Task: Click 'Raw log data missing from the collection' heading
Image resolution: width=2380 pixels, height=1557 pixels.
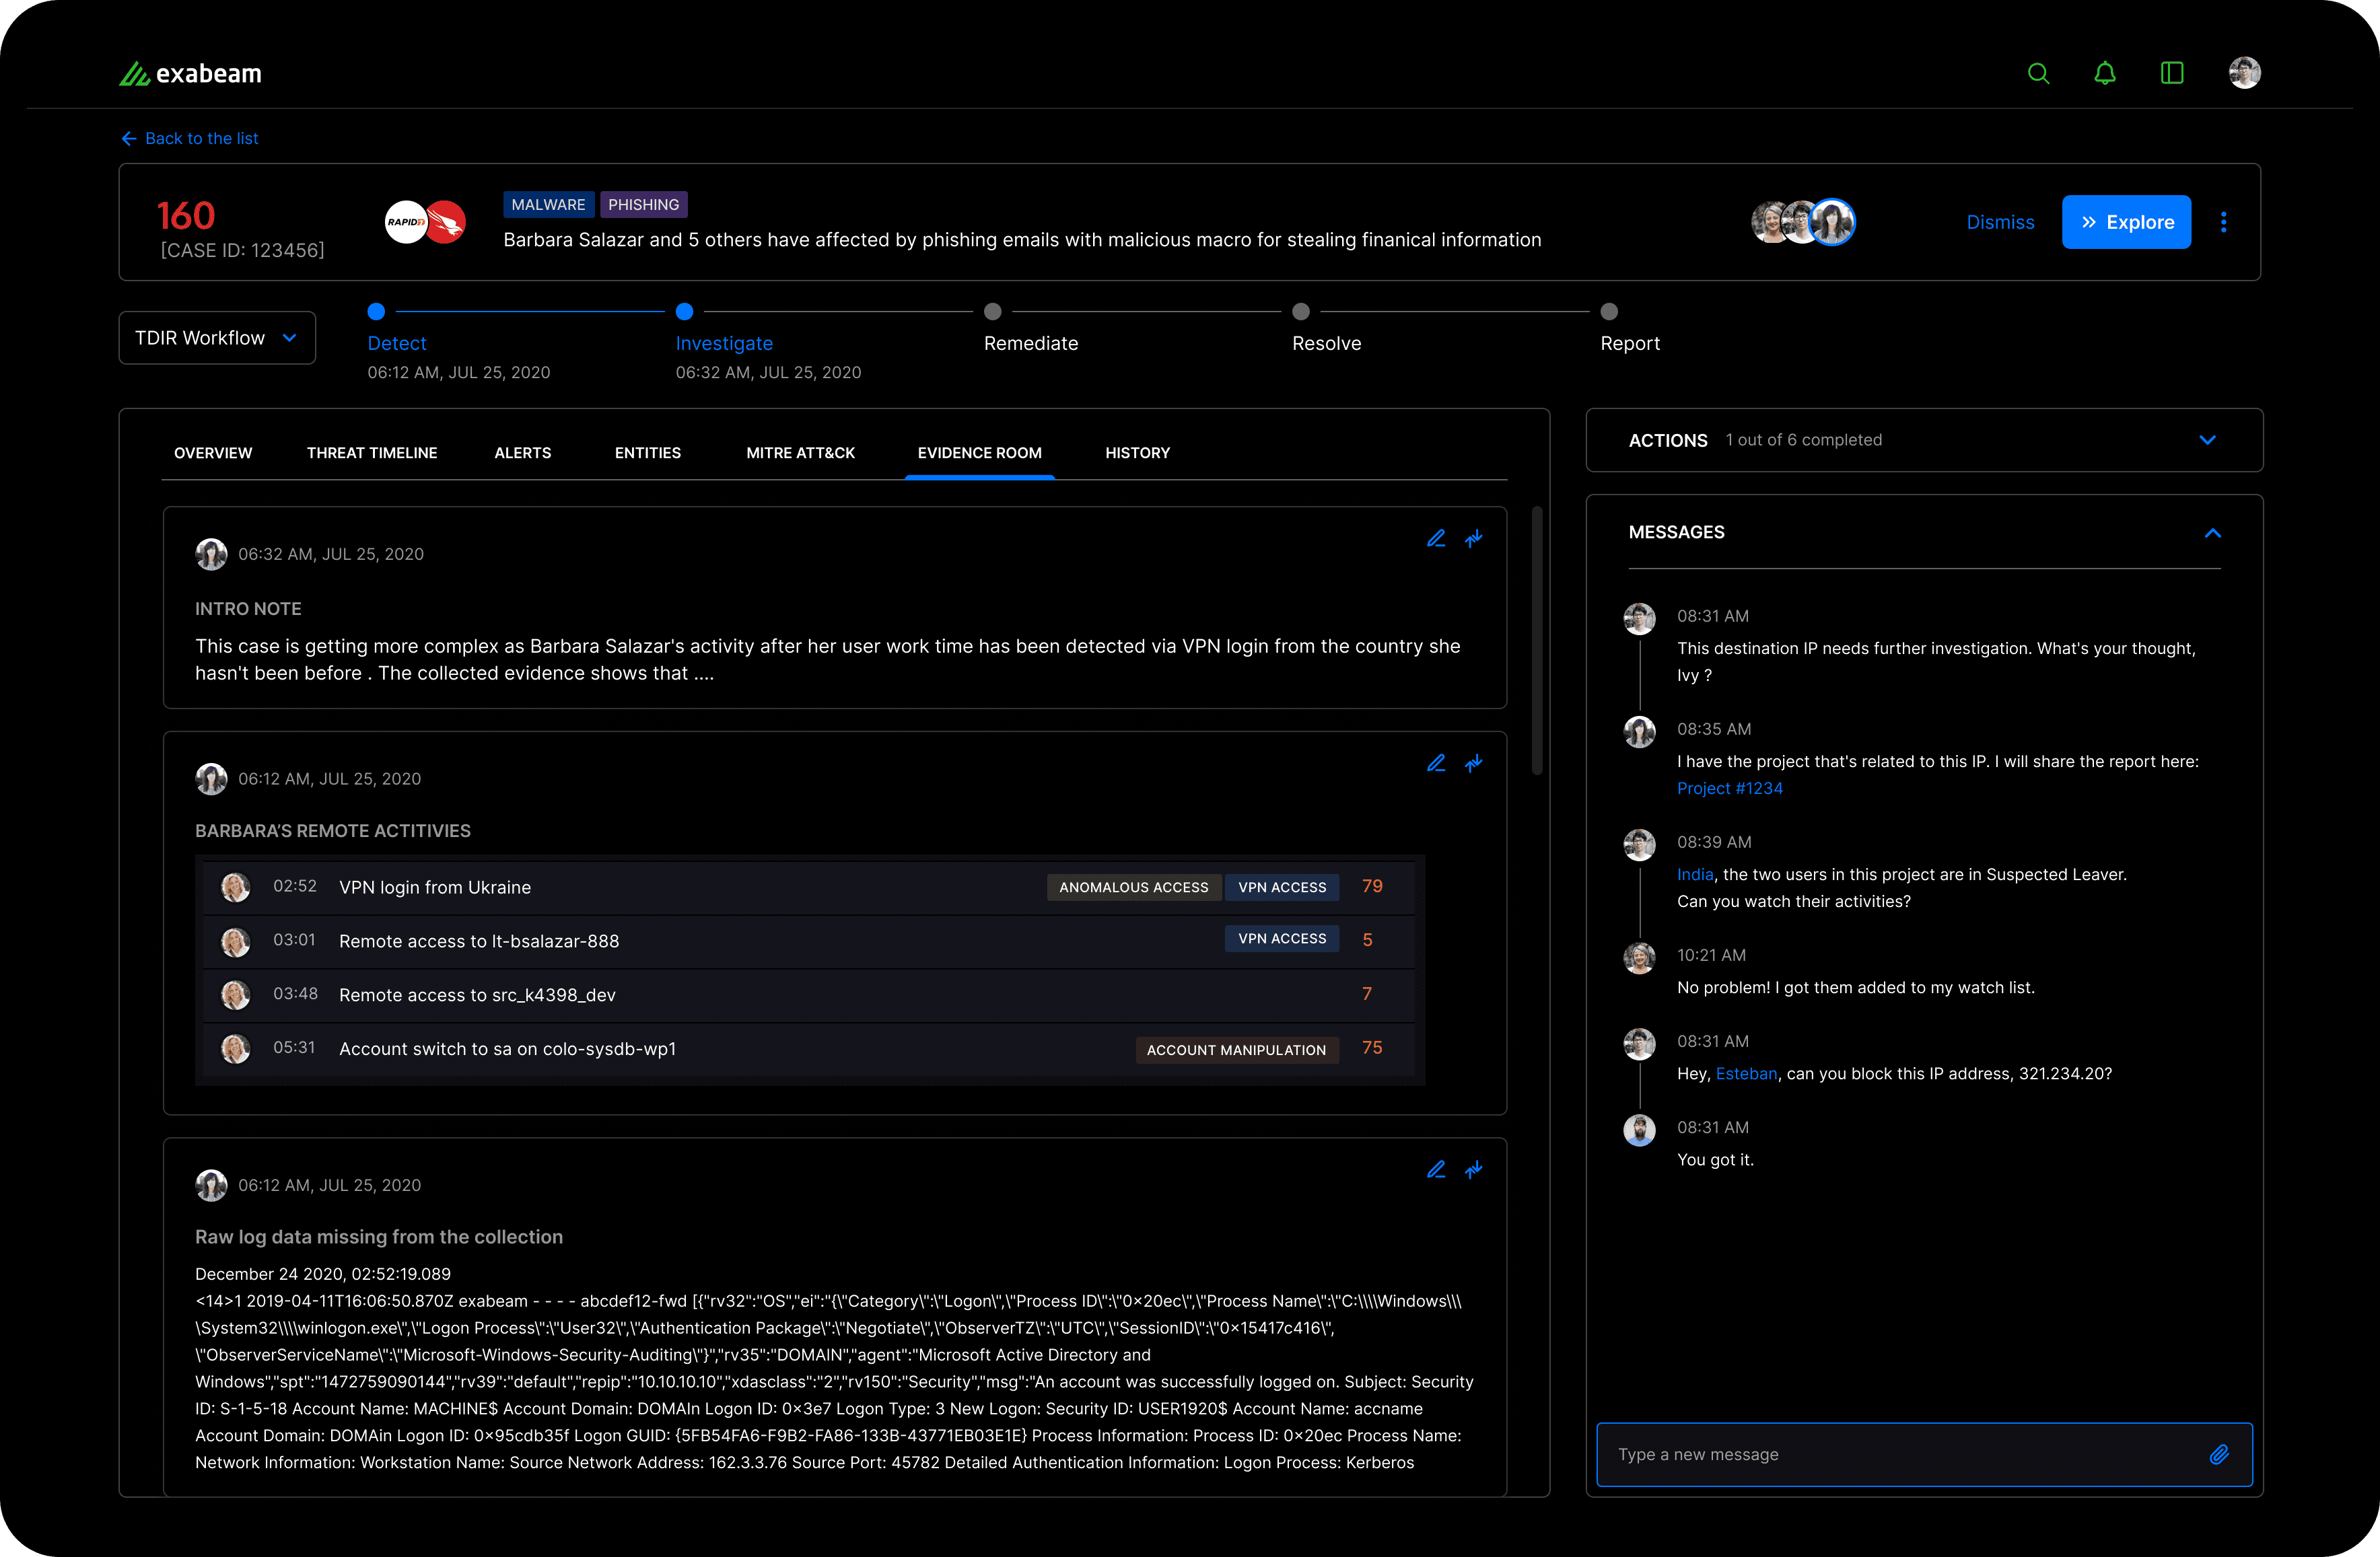Action: (x=379, y=1237)
